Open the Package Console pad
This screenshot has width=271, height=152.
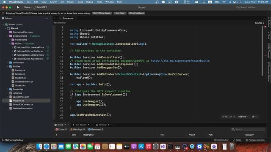pyautogui.click(x=255, y=140)
